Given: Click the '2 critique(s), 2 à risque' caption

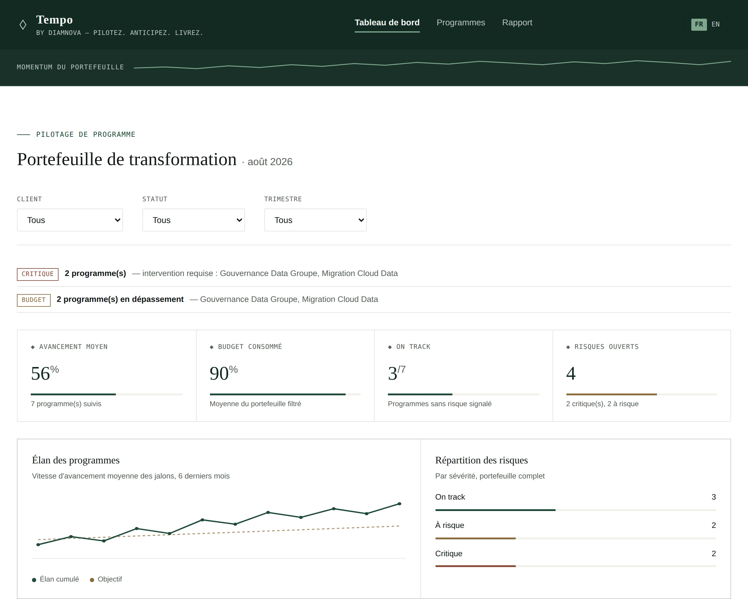Looking at the screenshot, I should pos(602,404).
